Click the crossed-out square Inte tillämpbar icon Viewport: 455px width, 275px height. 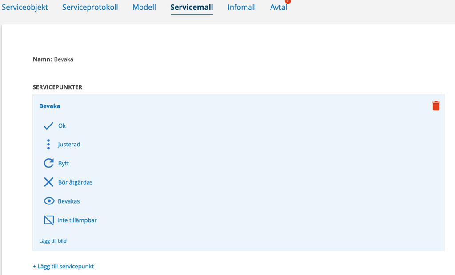tap(48, 220)
